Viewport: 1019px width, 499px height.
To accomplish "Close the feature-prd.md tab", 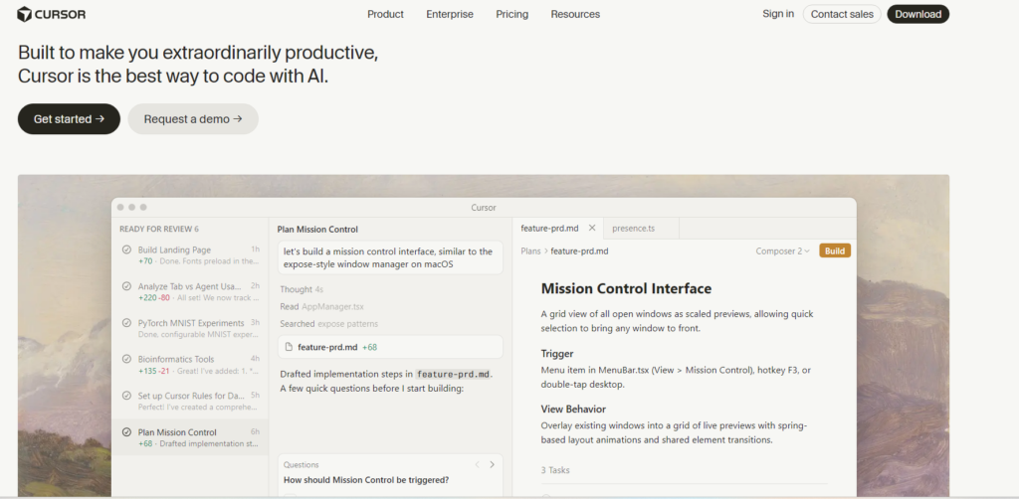I will 592,228.
